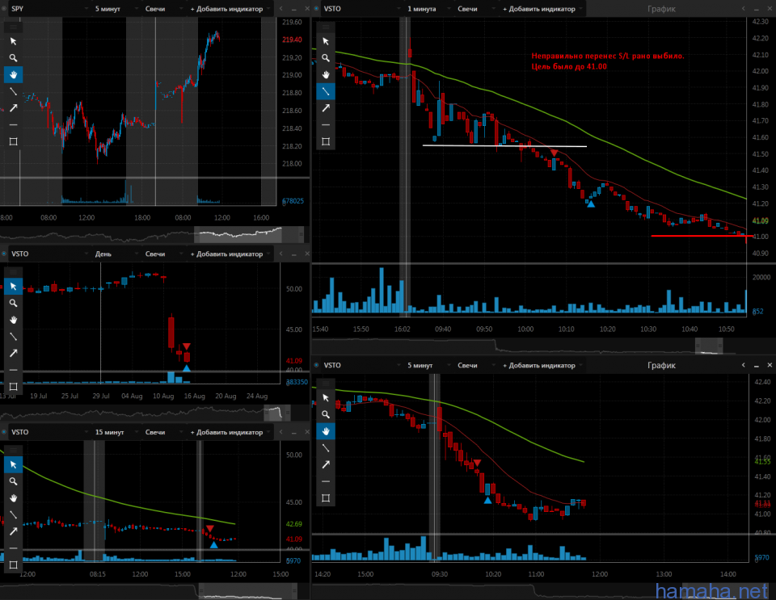Select the line tool in VSTO 5-minute chart
Viewport: 776px width, 600px height.
point(326,448)
